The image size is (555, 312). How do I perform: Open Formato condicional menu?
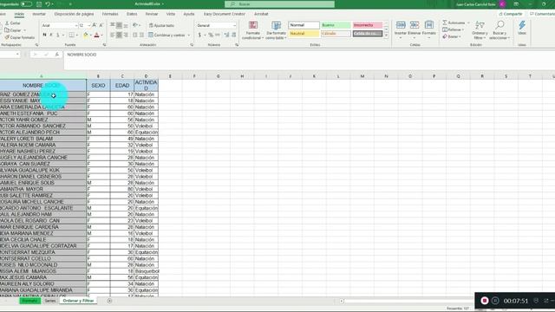click(253, 30)
